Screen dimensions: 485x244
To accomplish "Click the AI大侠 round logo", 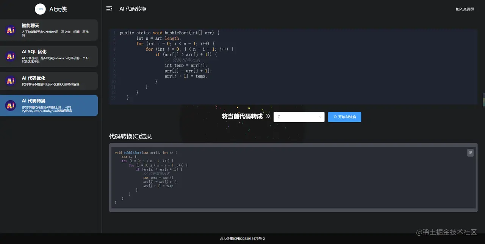I will pyautogui.click(x=40, y=9).
